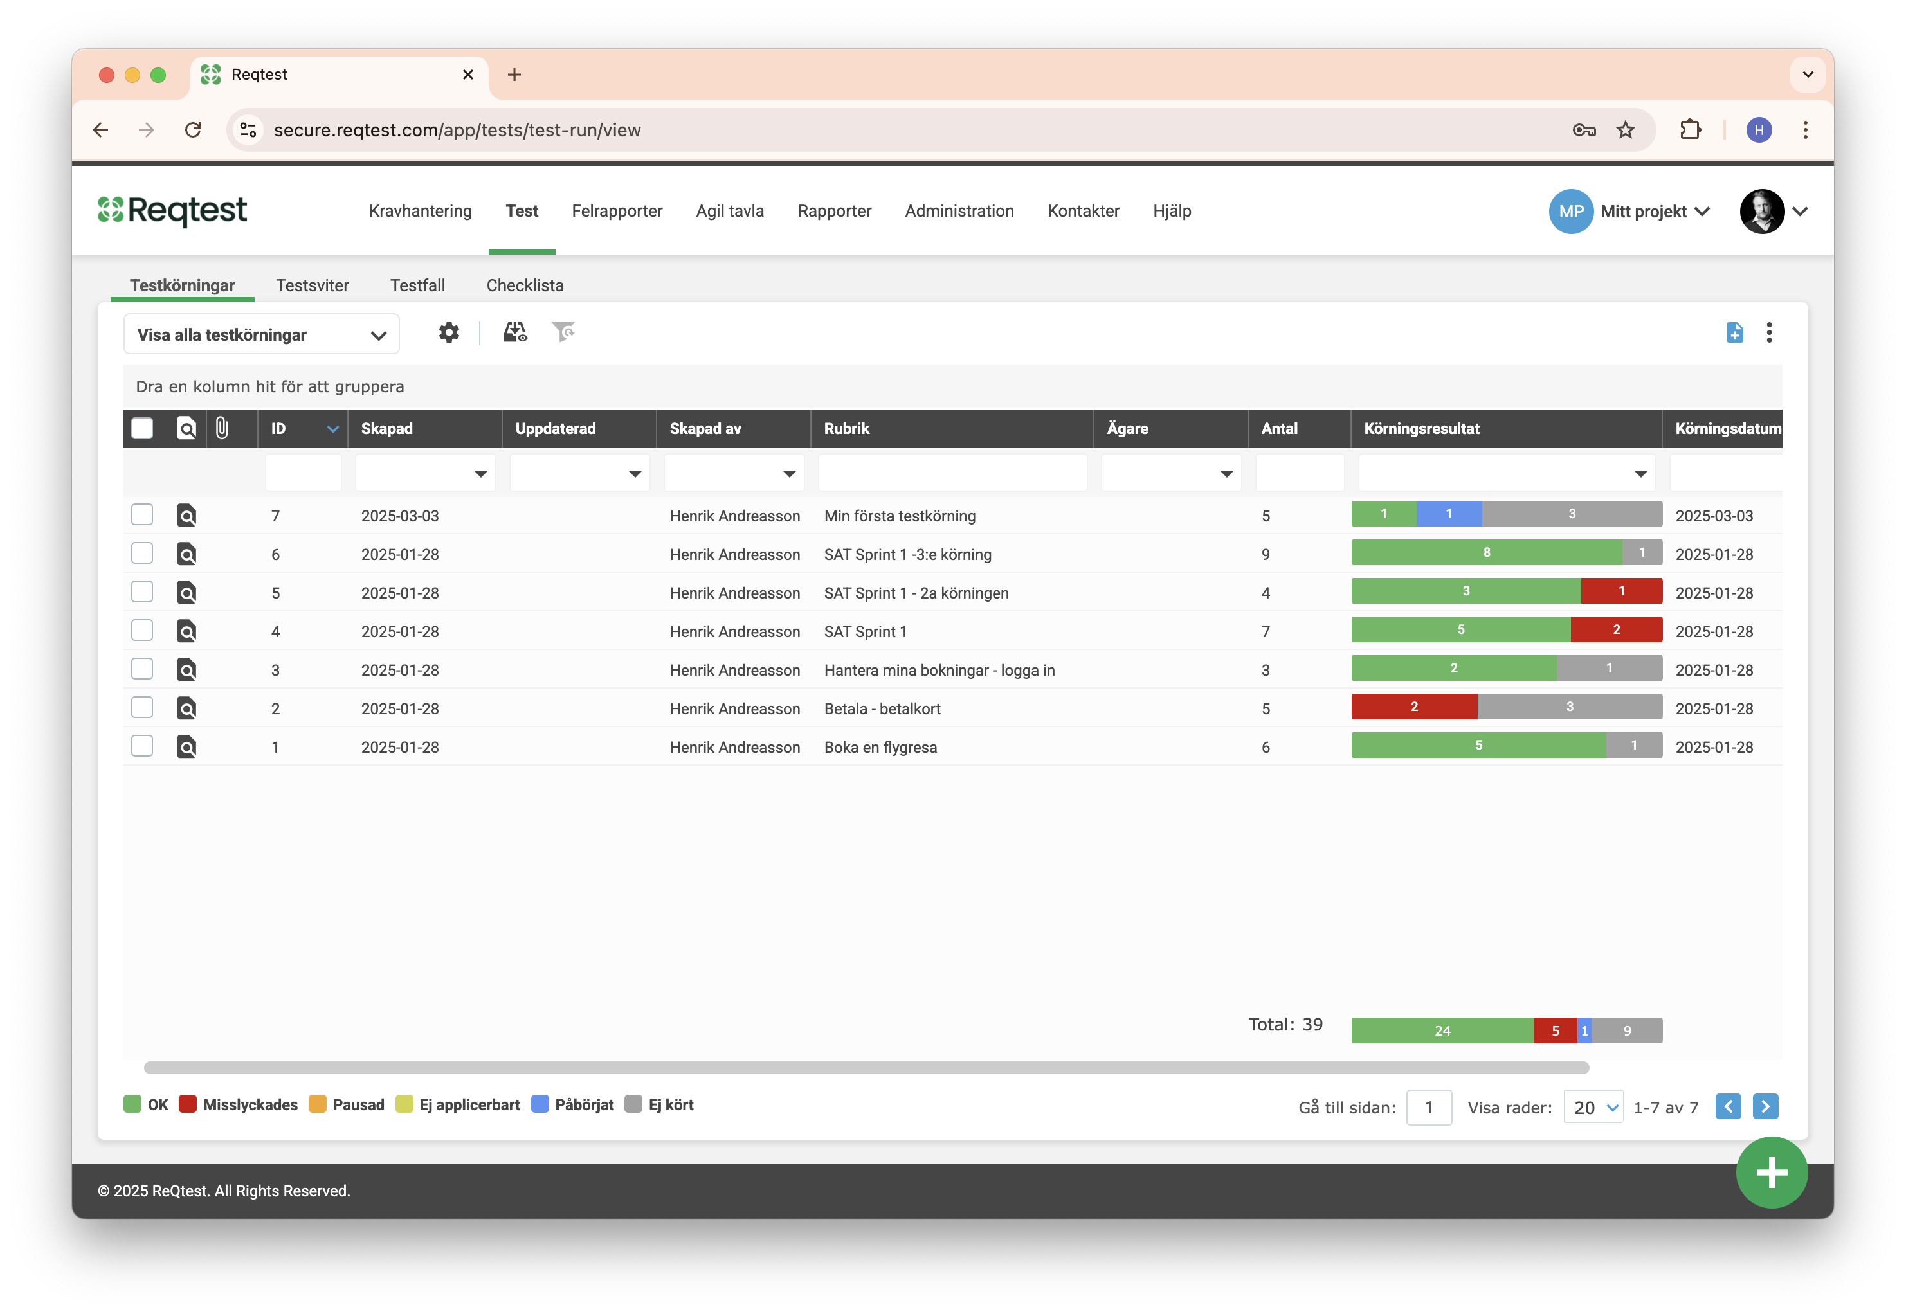Sort by the Rubrik column header
1906x1314 pixels.
pos(952,429)
